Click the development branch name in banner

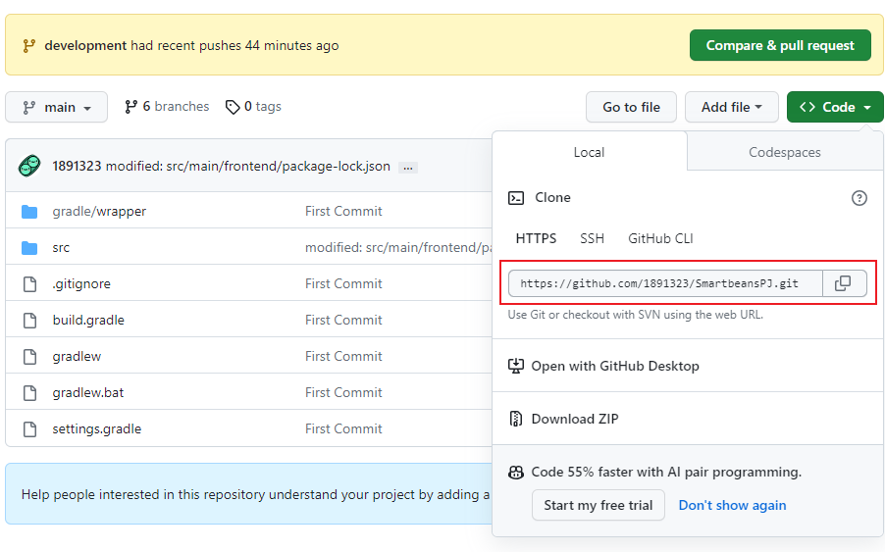click(85, 46)
